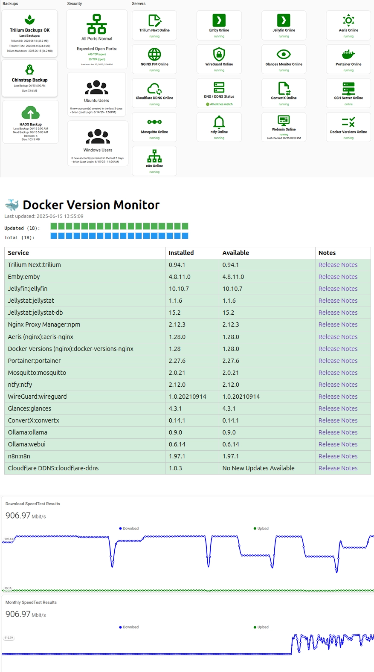Click the 'Backups' section heading
The image size is (374, 672).
pyautogui.click(x=10, y=3)
